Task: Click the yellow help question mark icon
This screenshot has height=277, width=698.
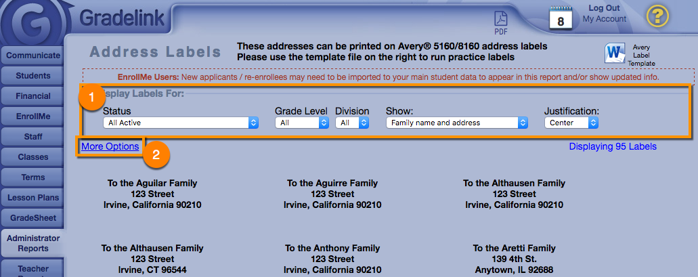Action: coord(657,16)
